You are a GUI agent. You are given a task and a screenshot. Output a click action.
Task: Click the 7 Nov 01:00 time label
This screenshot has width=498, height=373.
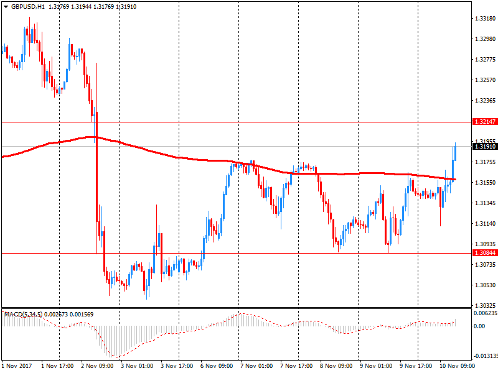[x=256, y=366]
